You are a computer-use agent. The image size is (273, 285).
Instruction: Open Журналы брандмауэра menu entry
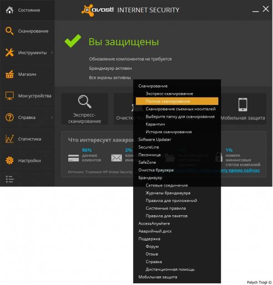point(168,193)
